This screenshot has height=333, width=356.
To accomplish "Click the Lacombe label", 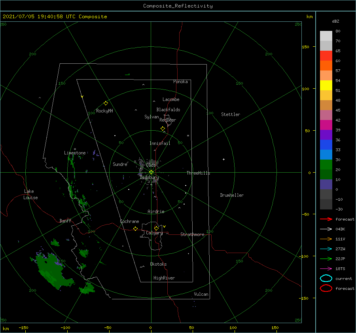I will (171, 99).
